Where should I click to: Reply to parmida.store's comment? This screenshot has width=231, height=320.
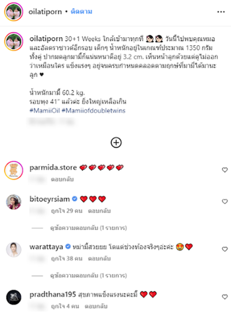click(x=62, y=179)
